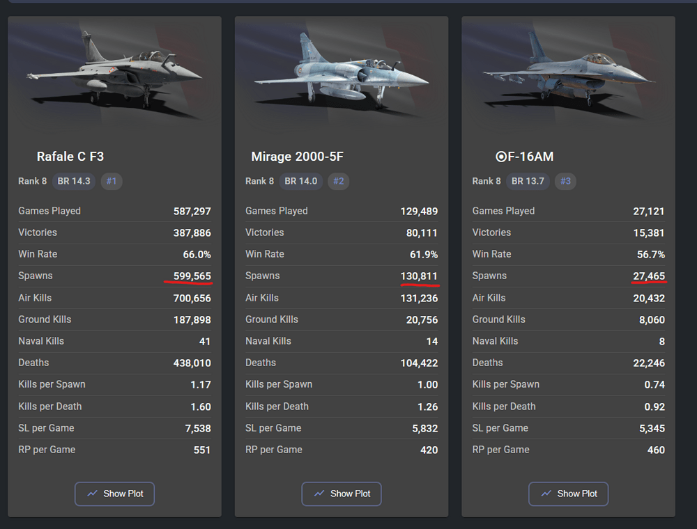697x529 pixels.
Task: Click the #3 rank badge
Action: click(x=565, y=181)
